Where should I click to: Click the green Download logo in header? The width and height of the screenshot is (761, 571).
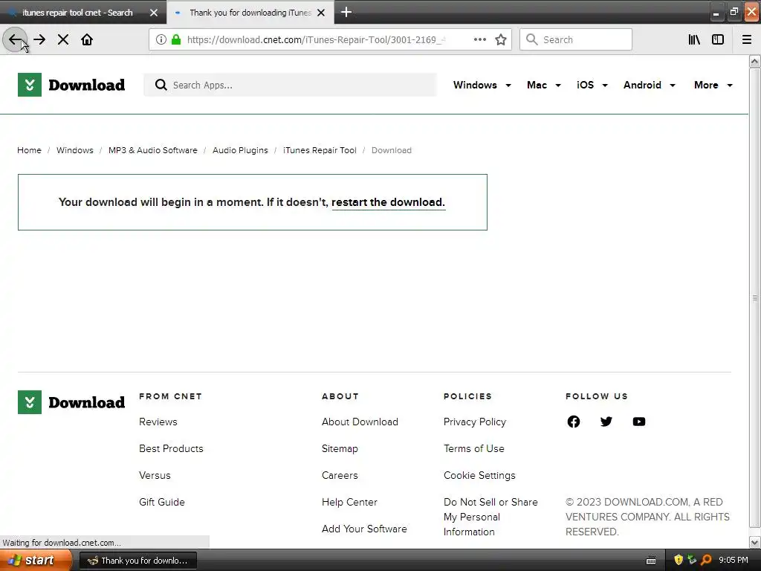71,85
